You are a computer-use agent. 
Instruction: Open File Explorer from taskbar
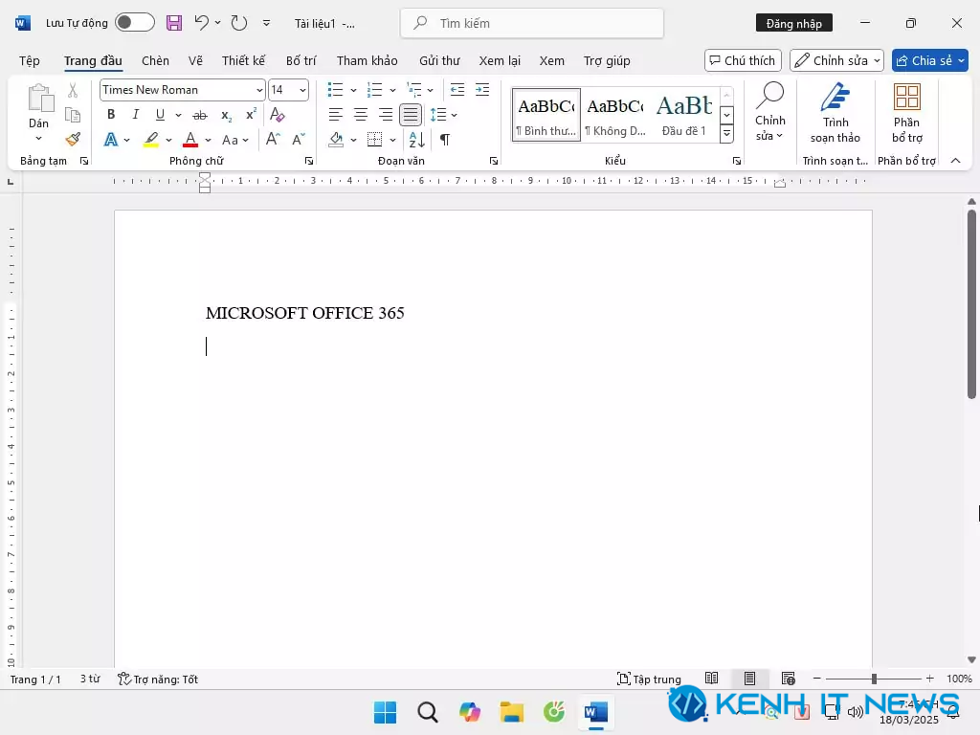[511, 712]
